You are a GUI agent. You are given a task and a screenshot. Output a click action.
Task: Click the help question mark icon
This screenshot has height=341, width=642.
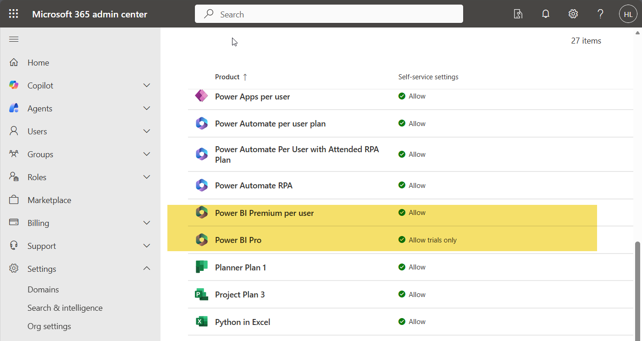point(600,14)
